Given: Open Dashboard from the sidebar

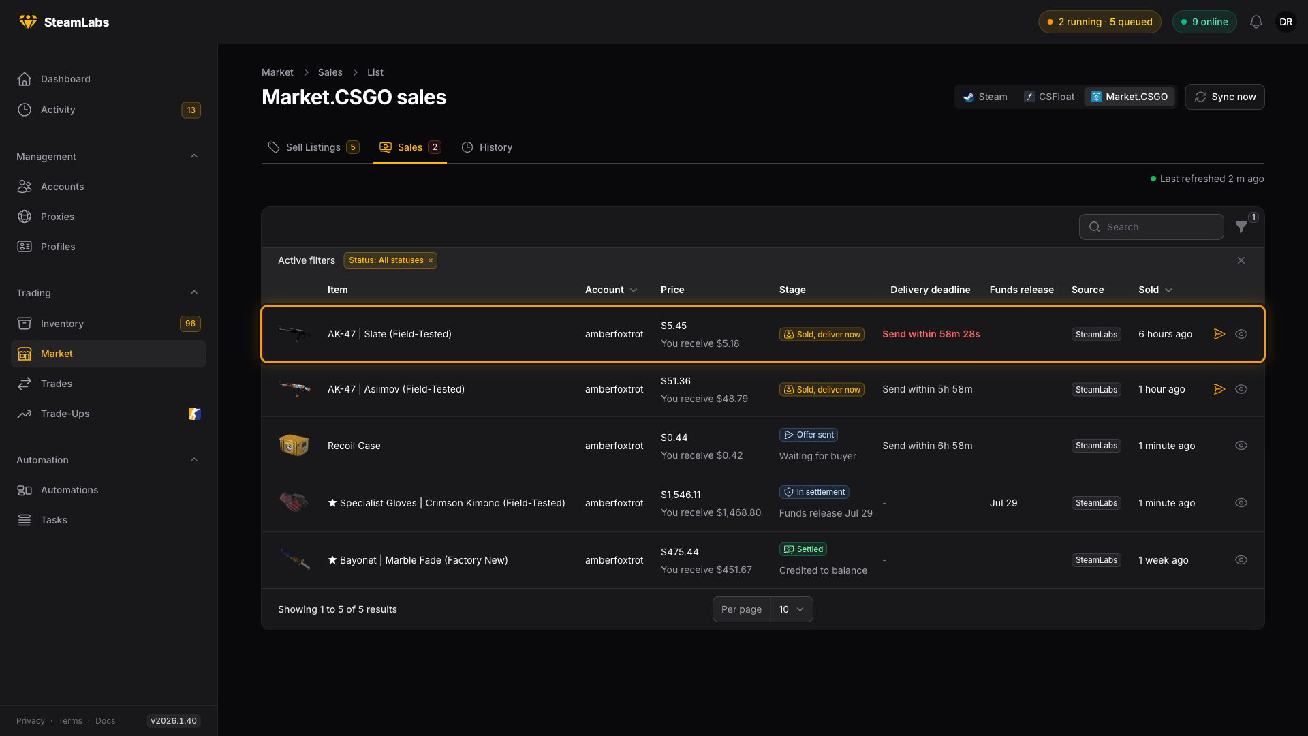Looking at the screenshot, I should pos(109,79).
